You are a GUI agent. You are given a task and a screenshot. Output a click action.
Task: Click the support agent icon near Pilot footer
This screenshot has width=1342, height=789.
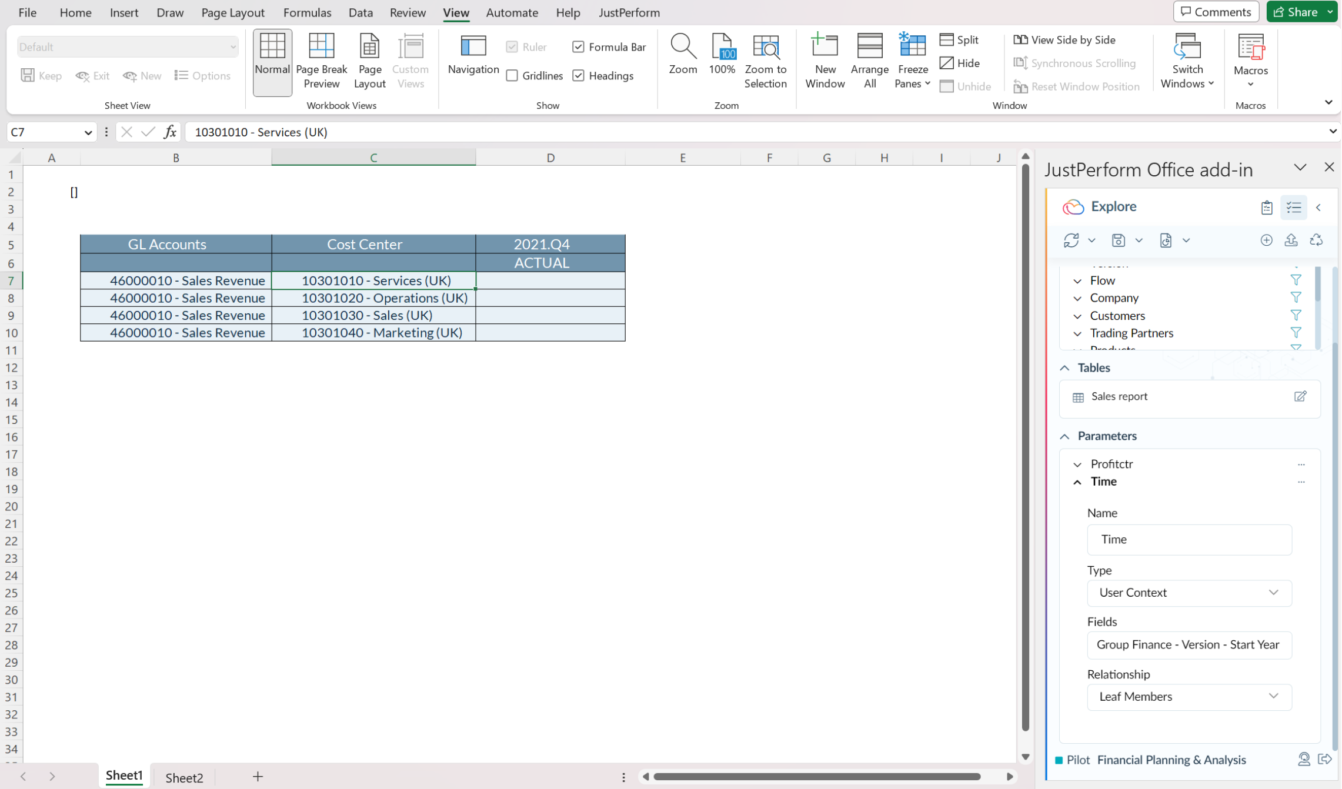click(x=1304, y=759)
